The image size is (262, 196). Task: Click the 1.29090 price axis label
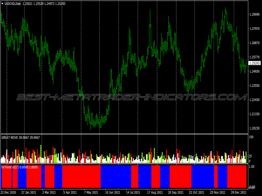click(x=254, y=15)
